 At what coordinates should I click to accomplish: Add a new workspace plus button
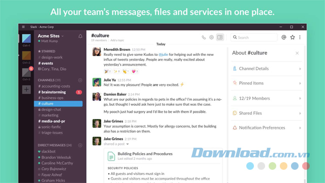pyautogui.click(x=26, y=89)
